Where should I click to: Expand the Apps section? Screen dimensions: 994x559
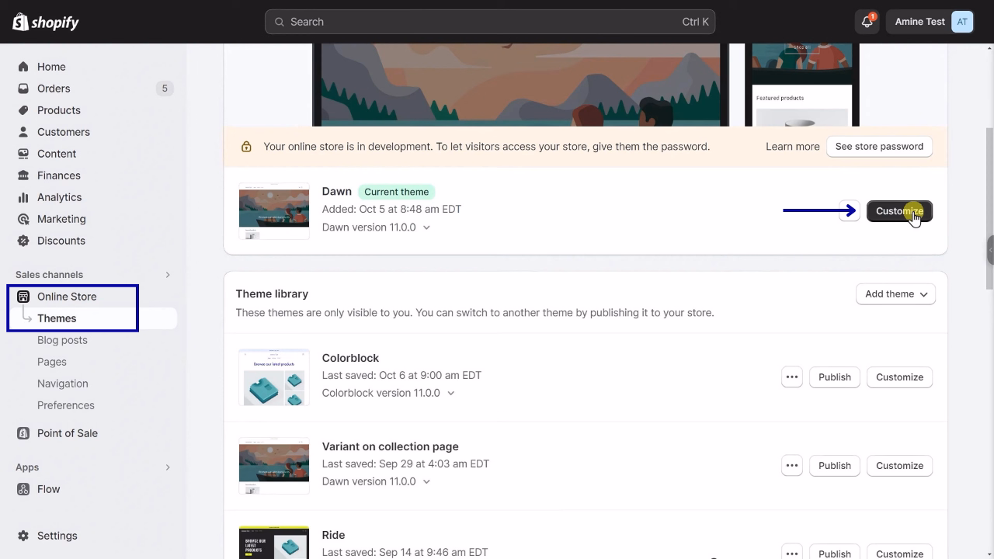[x=168, y=467]
